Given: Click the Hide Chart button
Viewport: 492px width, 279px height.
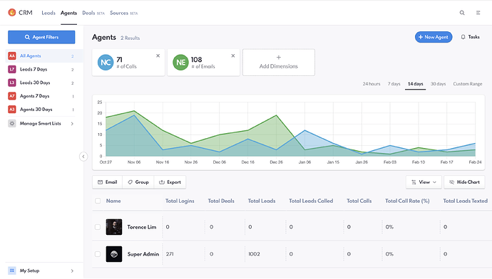Looking at the screenshot, I should [x=464, y=182].
